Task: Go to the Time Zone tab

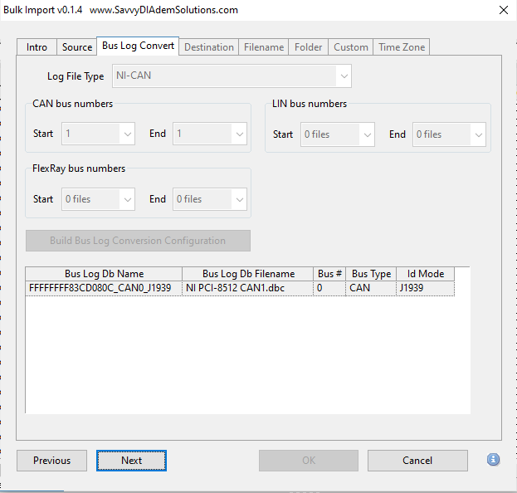Action: pos(402,47)
